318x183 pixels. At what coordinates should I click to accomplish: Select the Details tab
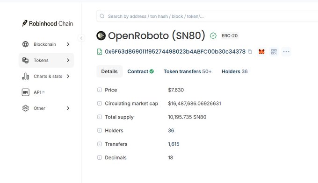click(x=109, y=71)
